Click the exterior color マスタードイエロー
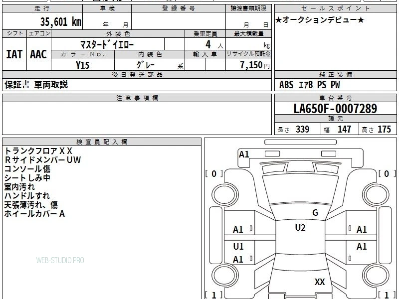 tap(107, 45)
